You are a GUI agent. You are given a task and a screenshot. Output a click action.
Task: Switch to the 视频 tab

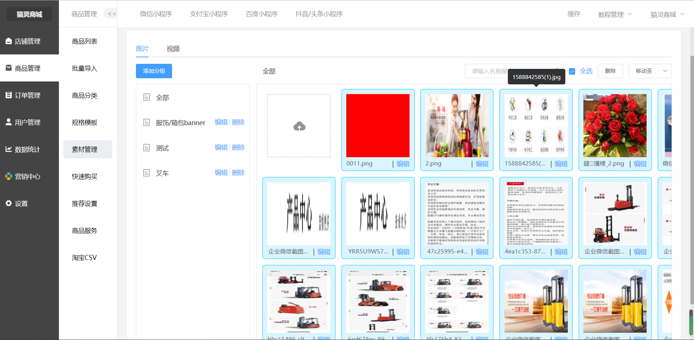click(173, 49)
